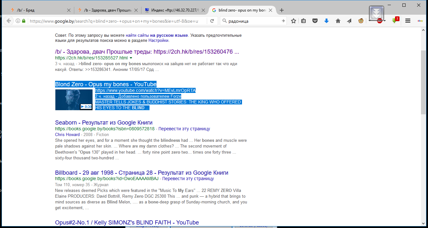This screenshot has height=228, width=428.
Task: Go to home page icon
Action: (338, 21)
